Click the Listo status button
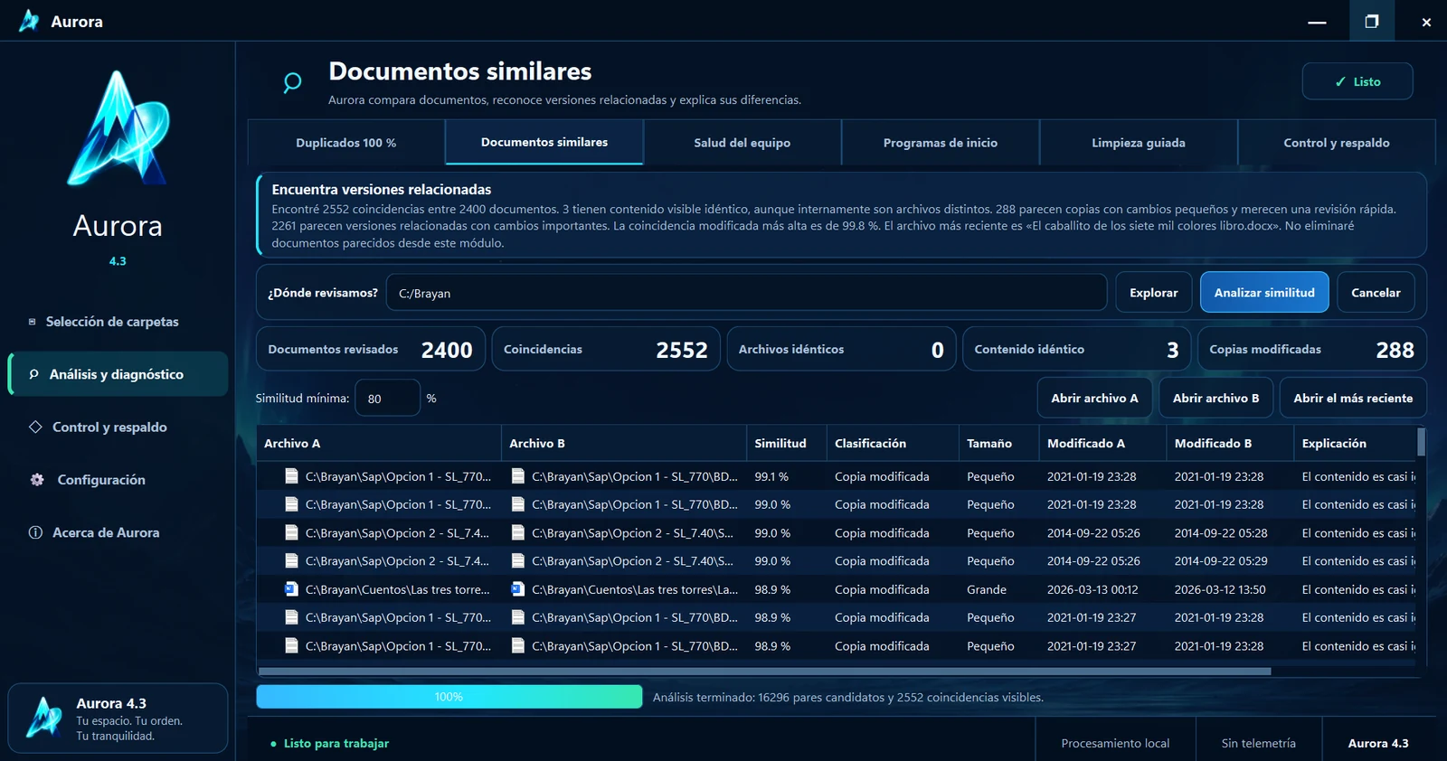 click(x=1357, y=81)
